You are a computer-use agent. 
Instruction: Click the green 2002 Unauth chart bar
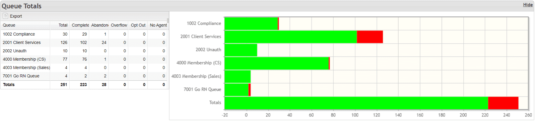pyautogui.click(x=241, y=50)
